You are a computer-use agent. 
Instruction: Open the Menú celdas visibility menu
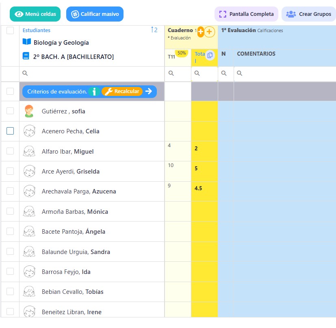point(35,14)
